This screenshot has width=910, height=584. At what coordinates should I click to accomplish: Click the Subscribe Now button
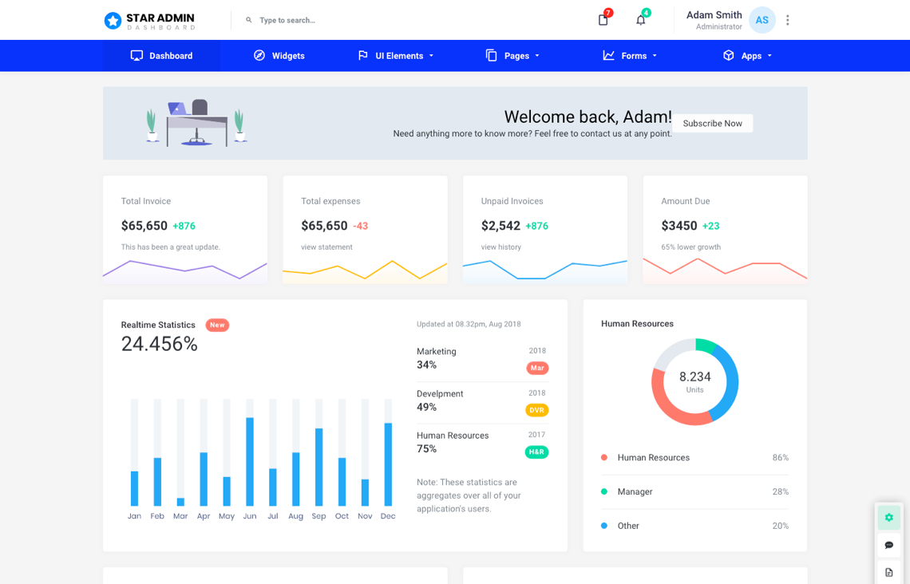(712, 124)
